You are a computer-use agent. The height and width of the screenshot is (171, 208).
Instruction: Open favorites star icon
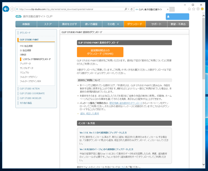pyautogui.click(x=194, y=9)
